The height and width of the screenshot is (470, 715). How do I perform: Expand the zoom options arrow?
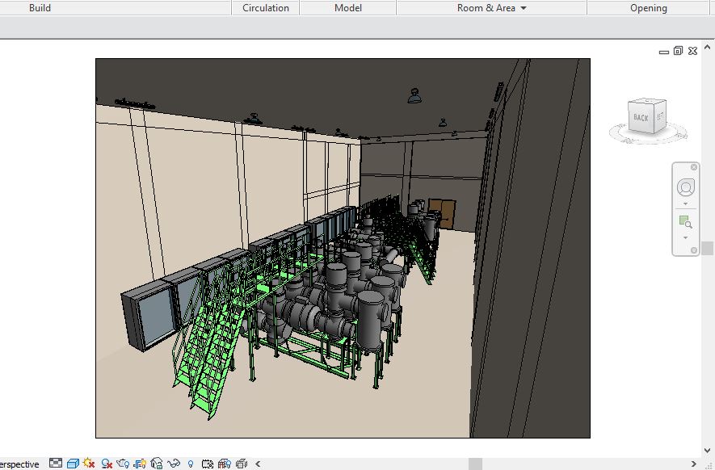685,237
